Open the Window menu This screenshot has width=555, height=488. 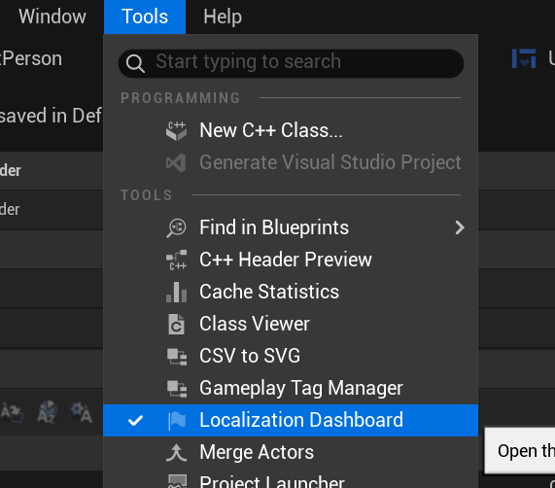click(52, 17)
